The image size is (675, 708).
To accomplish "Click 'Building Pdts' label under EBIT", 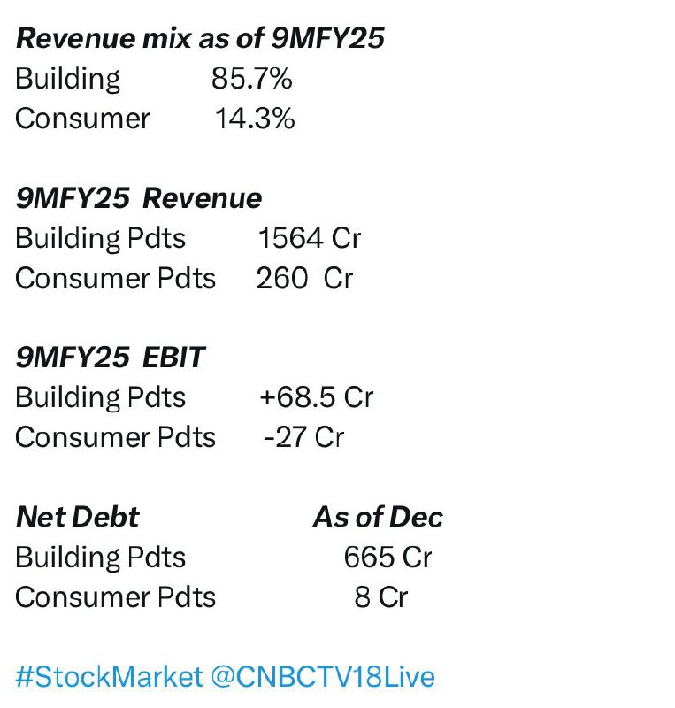I will (100, 397).
